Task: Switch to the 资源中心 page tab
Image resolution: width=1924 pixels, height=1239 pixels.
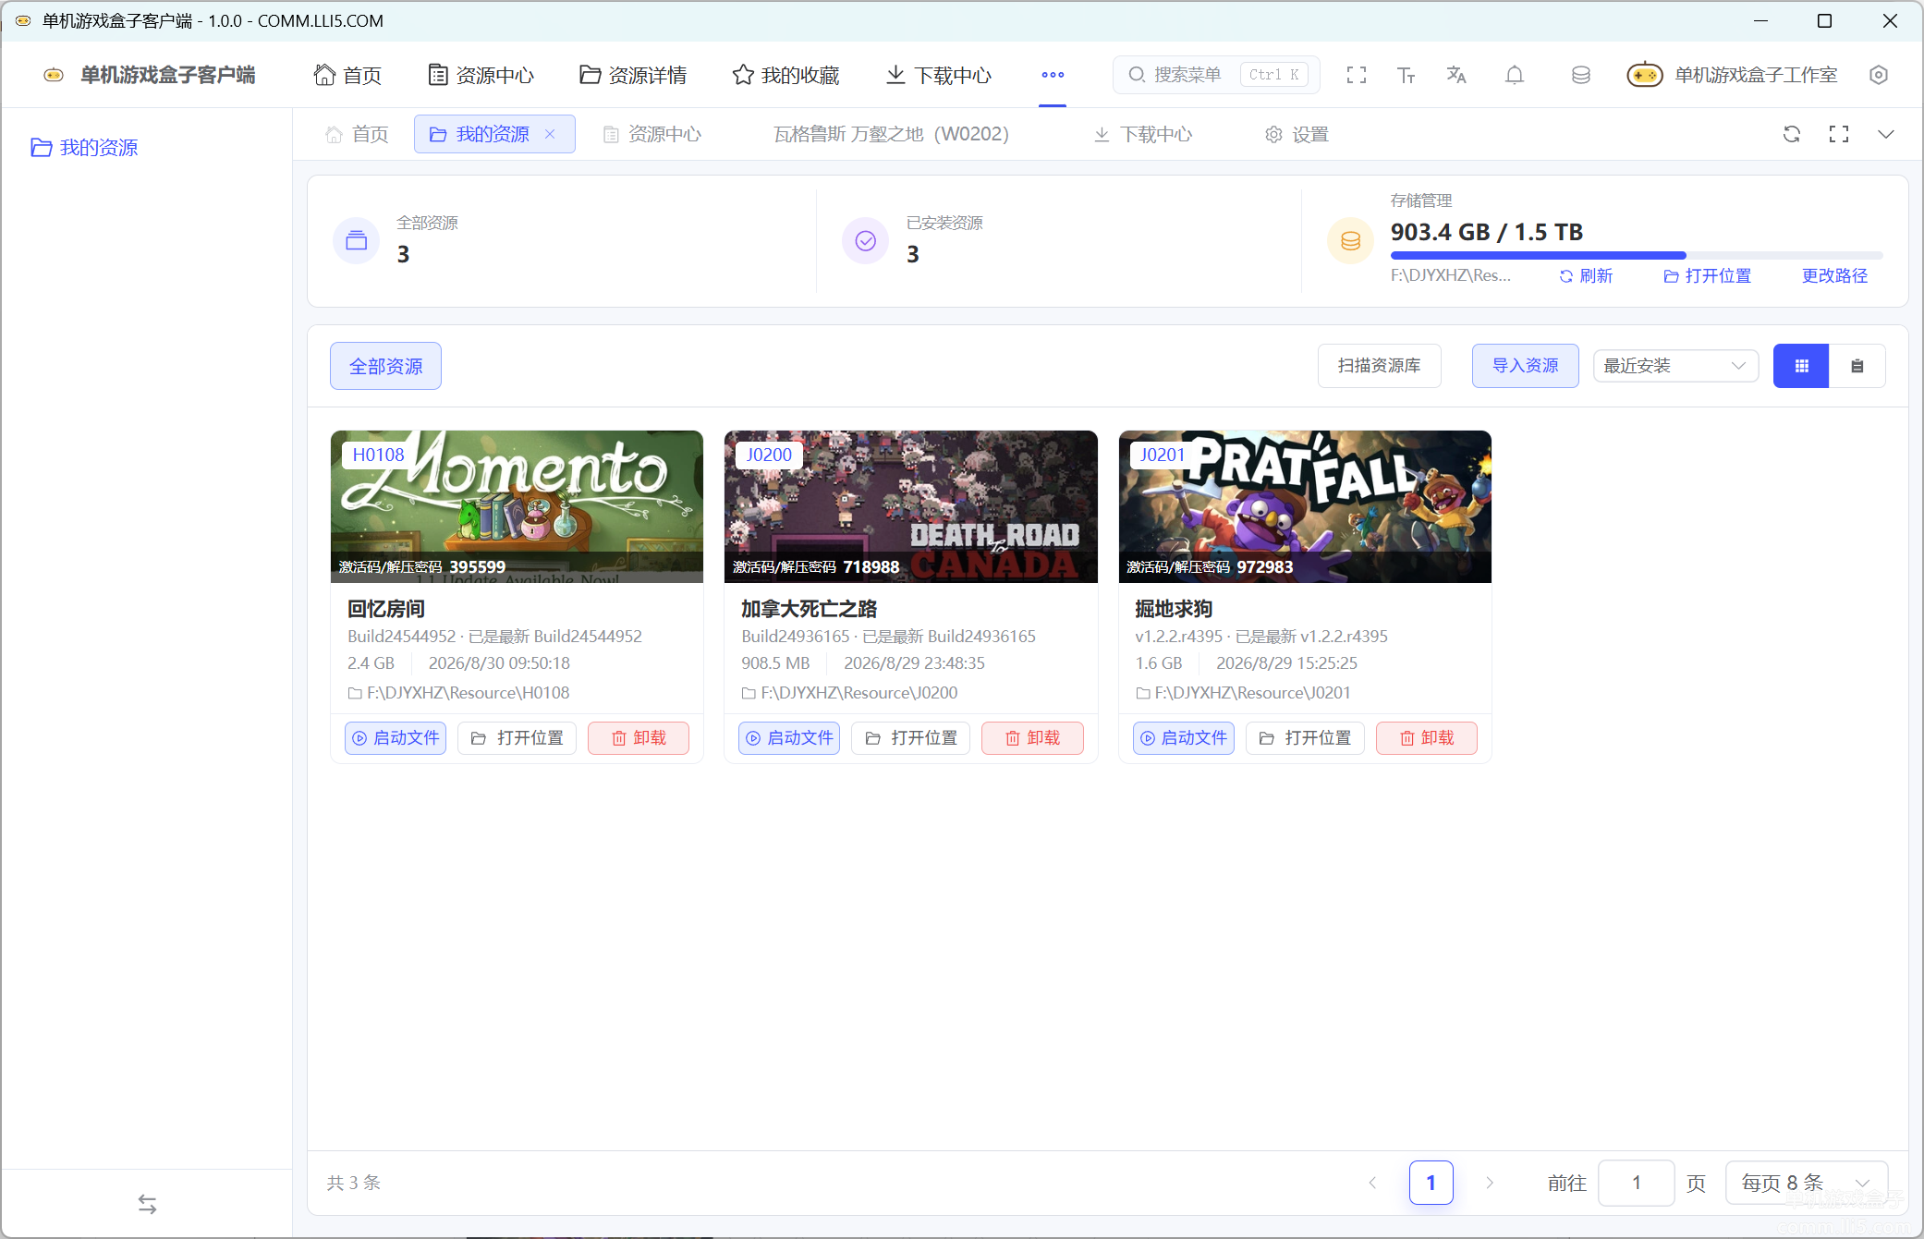Action: [x=651, y=134]
